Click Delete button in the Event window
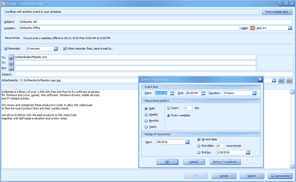The height and width of the screenshot is (182, 296). 252,176
